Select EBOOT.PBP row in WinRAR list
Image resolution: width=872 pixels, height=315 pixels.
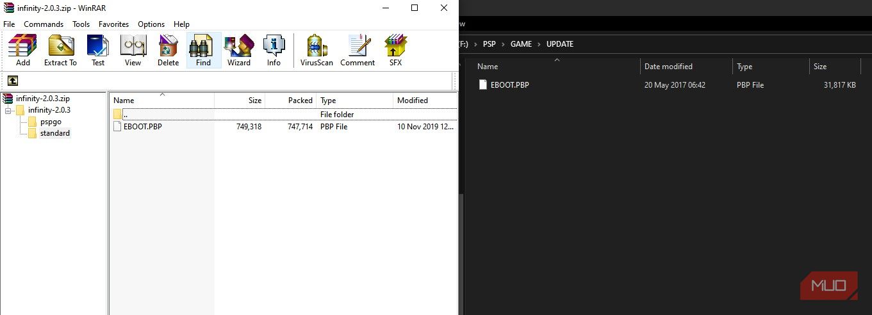284,127
